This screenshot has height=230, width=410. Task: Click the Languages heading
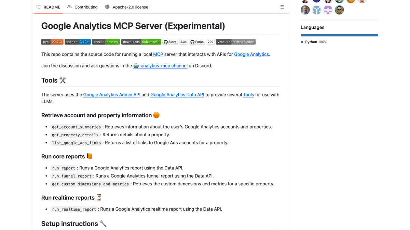pyautogui.click(x=313, y=27)
